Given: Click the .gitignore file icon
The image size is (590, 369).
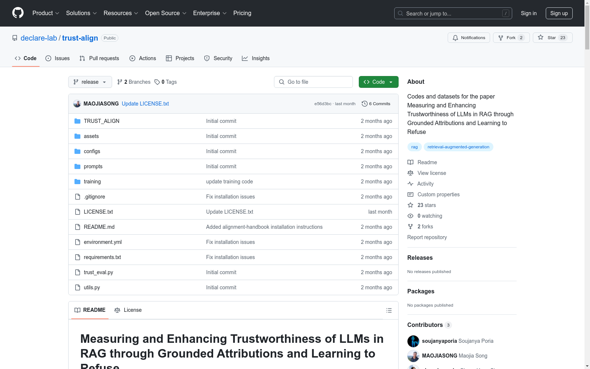Looking at the screenshot, I should (x=77, y=197).
